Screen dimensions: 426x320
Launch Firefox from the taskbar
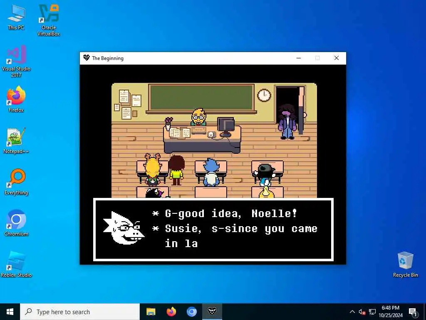point(171,312)
